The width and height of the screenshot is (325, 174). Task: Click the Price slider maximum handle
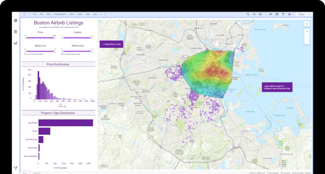pyautogui.click(x=55, y=38)
